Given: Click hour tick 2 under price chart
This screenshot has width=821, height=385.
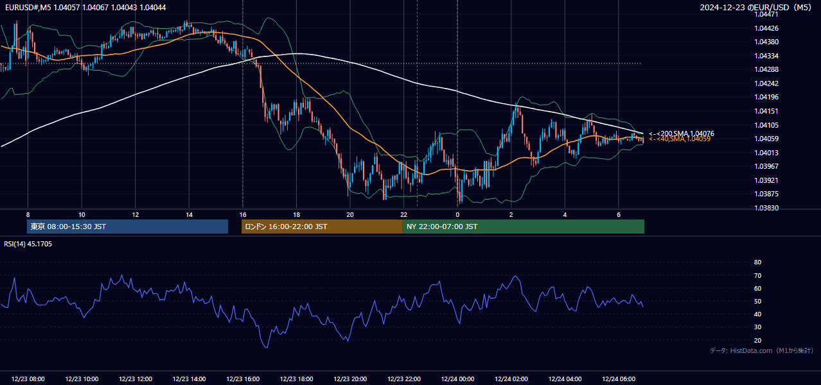Looking at the screenshot, I should point(511,214).
